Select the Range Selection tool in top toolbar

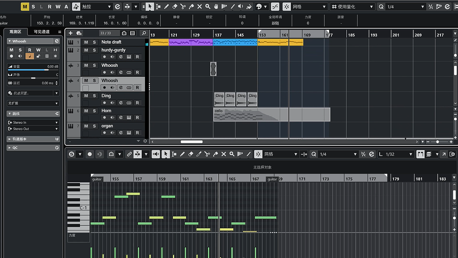pyautogui.click(x=158, y=6)
